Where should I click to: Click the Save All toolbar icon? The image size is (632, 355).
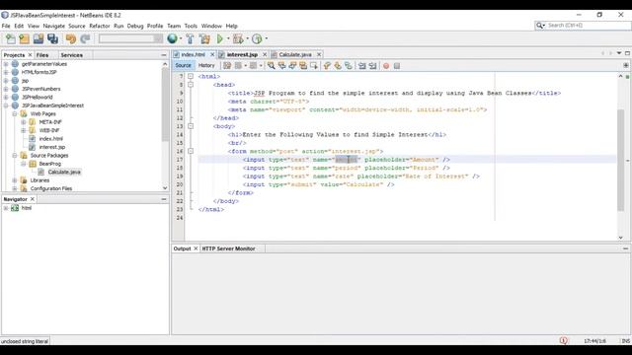coord(52,39)
